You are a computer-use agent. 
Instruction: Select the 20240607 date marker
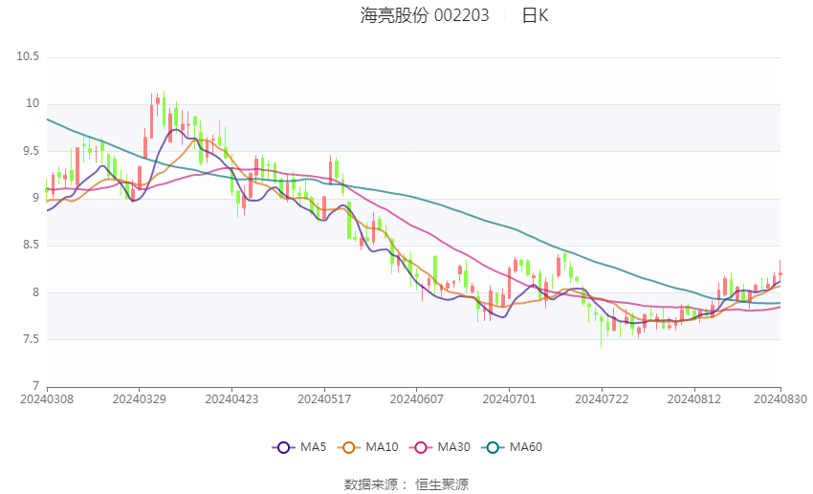416,399
